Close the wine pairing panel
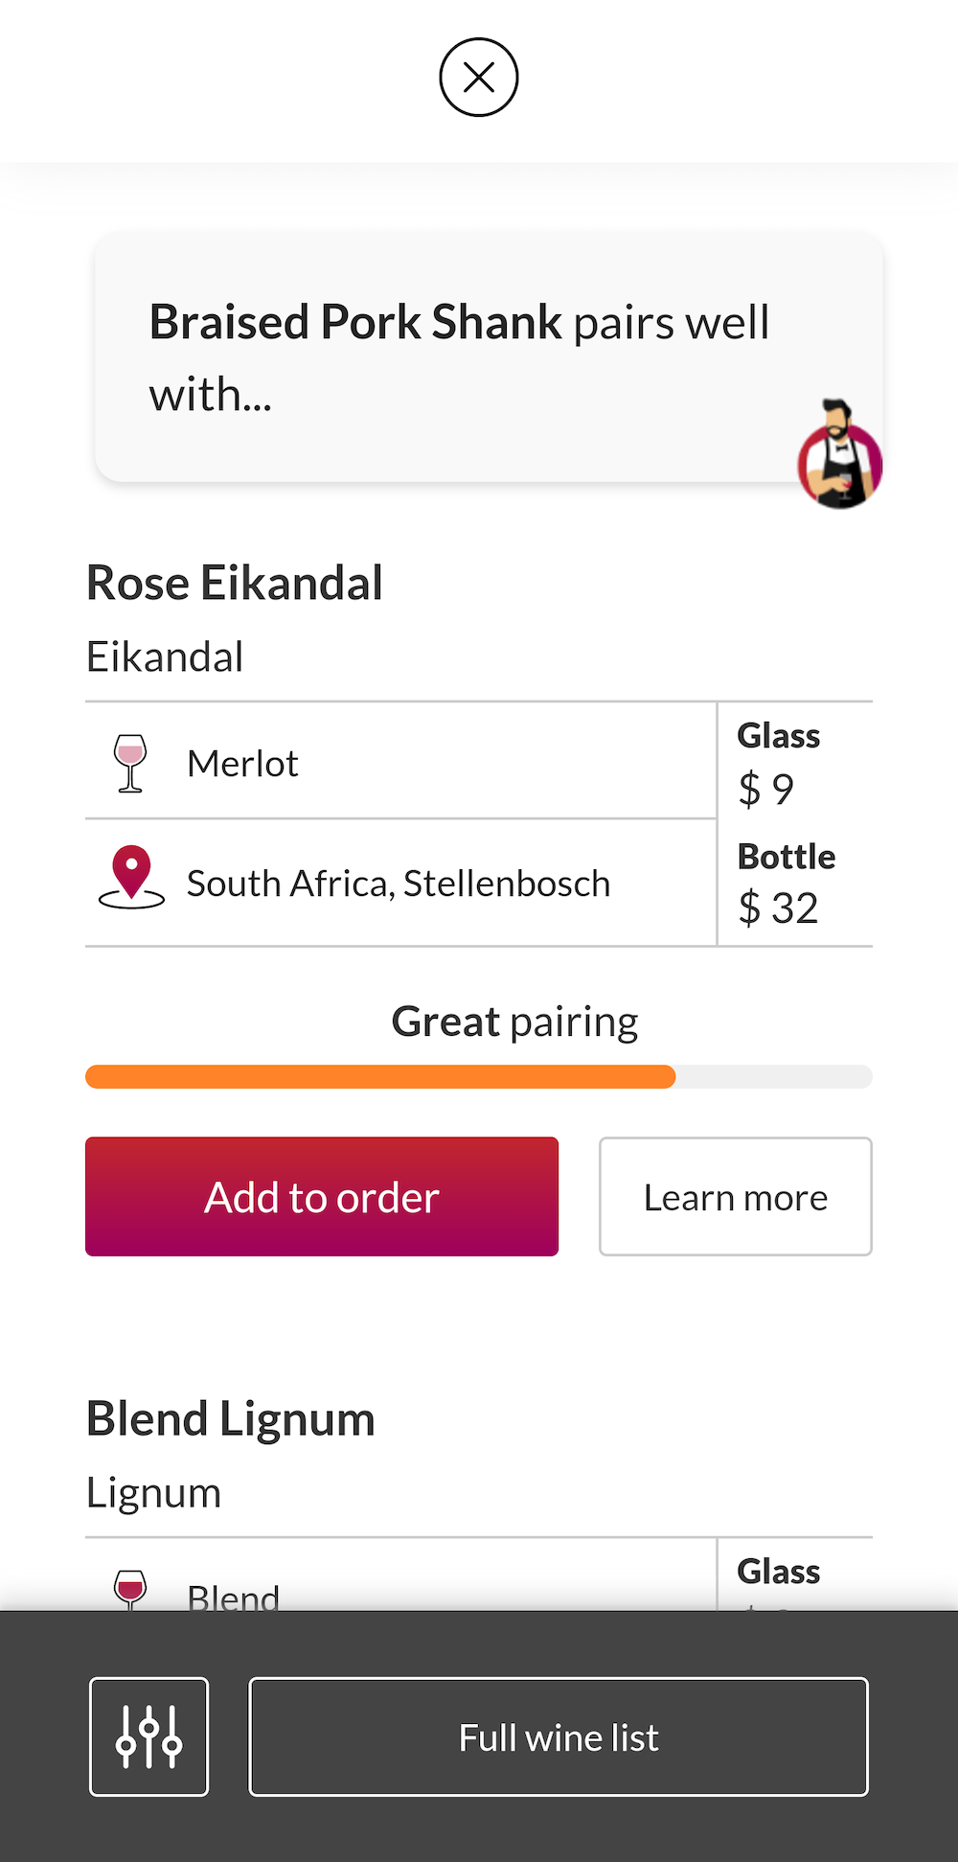The height and width of the screenshot is (1862, 958). tap(479, 78)
